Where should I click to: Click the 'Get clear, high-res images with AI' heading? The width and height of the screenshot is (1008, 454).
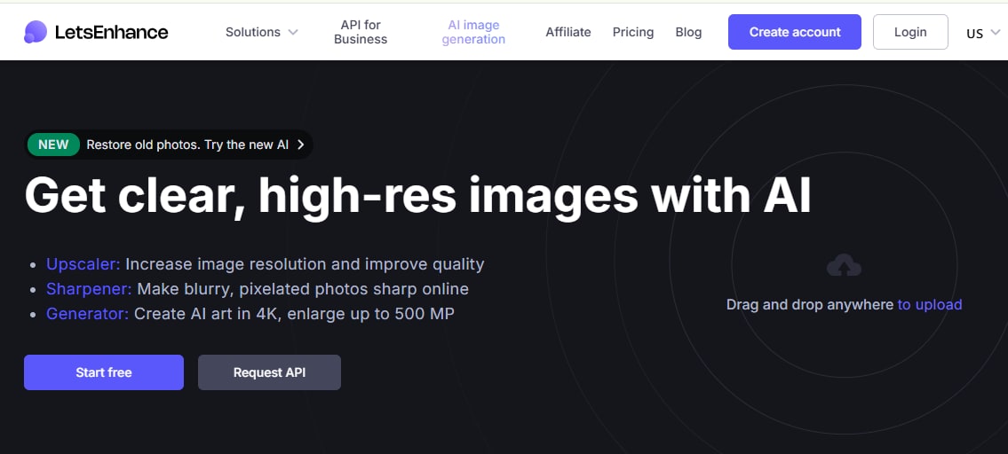(x=418, y=195)
